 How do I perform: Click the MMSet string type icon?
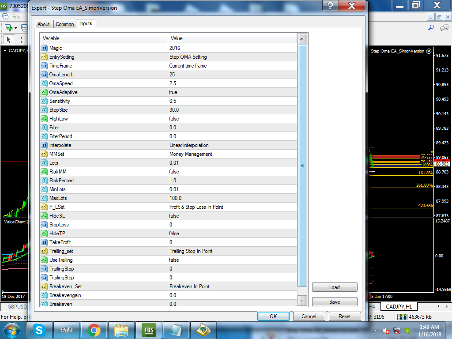[x=44, y=154]
